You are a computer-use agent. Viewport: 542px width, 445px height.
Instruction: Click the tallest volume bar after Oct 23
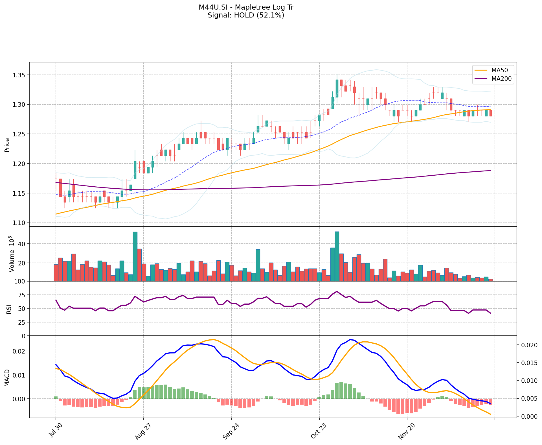tap(337, 256)
